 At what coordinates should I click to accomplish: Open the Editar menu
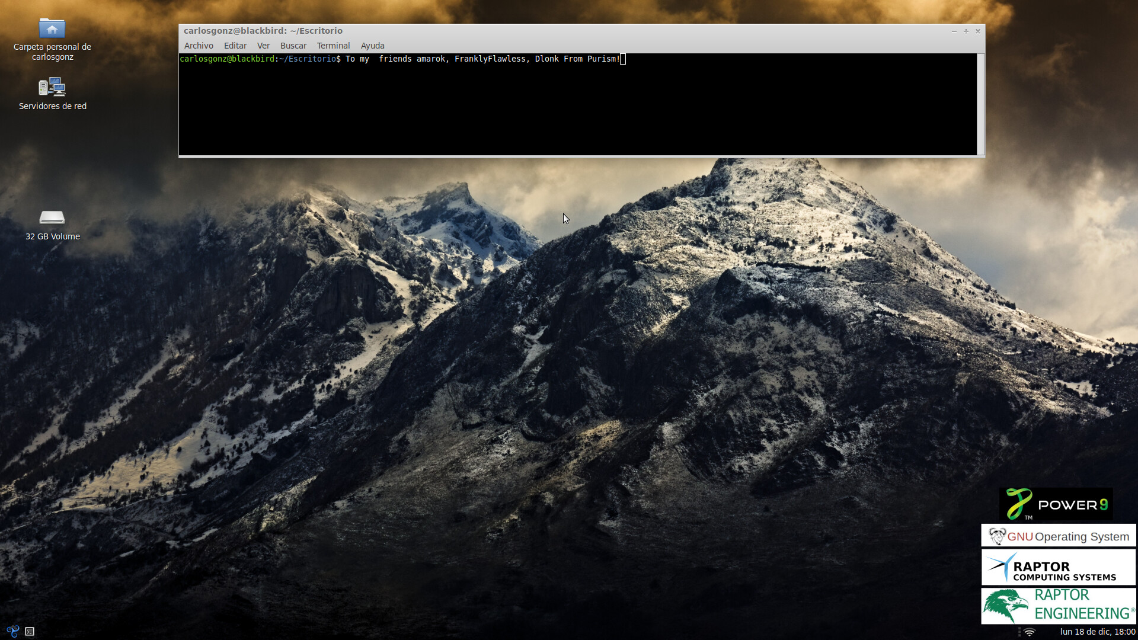pos(235,46)
